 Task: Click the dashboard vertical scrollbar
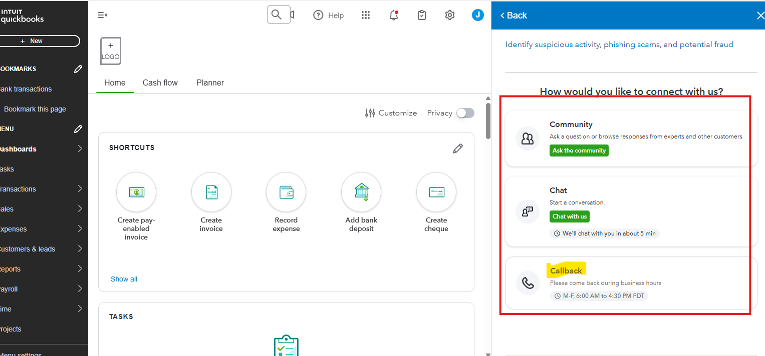[488, 120]
